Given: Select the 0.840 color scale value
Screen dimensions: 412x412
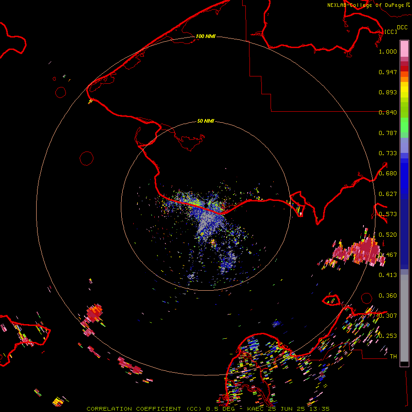Looking at the screenshot, I should pyautogui.click(x=388, y=113).
